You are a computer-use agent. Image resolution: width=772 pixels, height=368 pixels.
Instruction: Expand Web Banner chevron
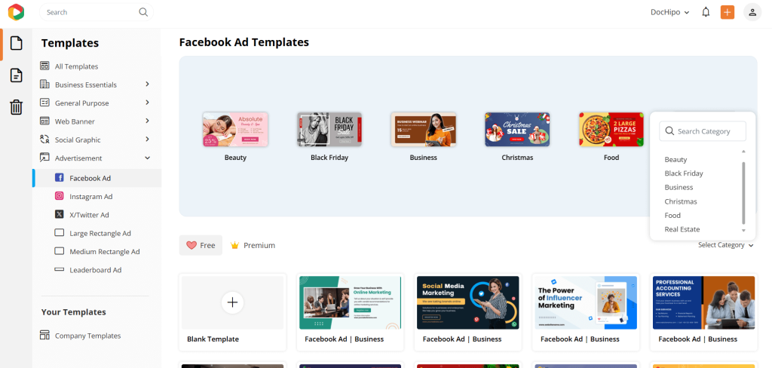pos(147,121)
